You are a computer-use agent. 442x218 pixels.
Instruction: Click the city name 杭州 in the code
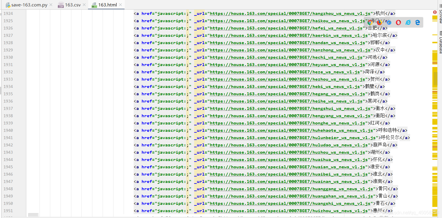click(380, 13)
